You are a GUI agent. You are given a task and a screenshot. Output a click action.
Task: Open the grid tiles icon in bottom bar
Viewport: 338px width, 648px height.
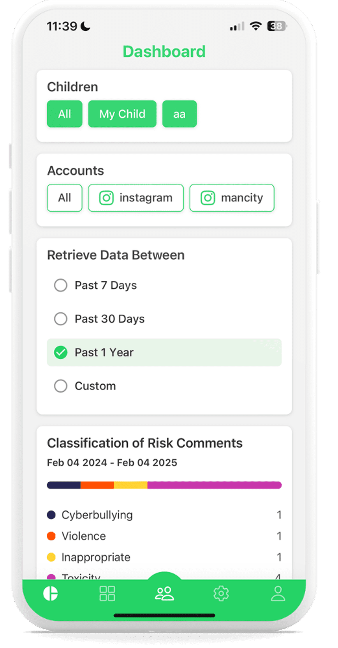(x=107, y=594)
